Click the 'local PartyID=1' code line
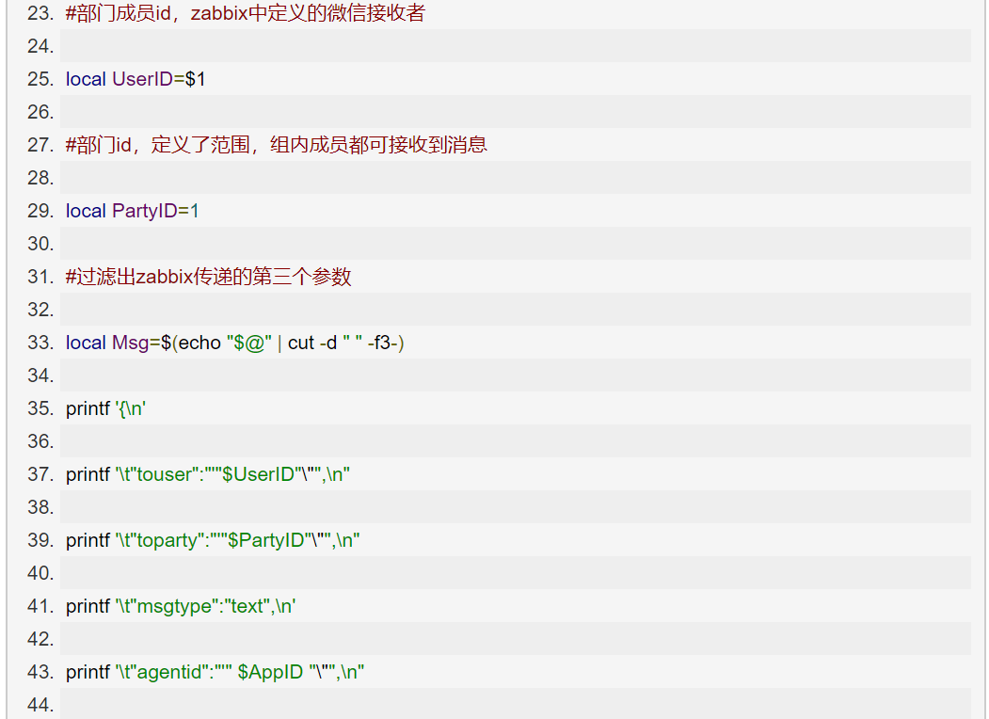989x719 pixels. point(133,211)
